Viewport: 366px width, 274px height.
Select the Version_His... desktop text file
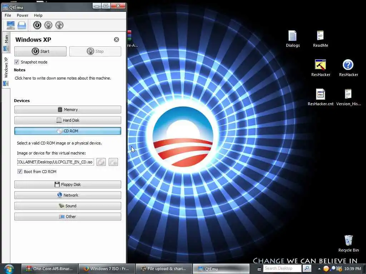tap(348, 97)
